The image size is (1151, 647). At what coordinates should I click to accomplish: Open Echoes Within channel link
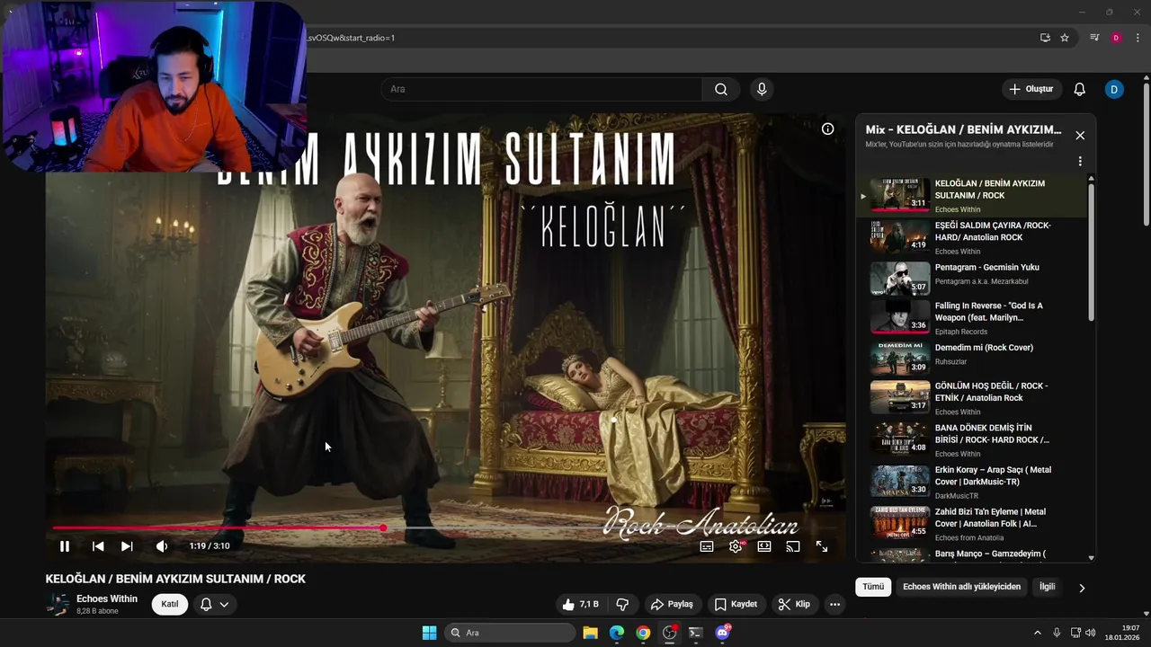pyautogui.click(x=107, y=598)
